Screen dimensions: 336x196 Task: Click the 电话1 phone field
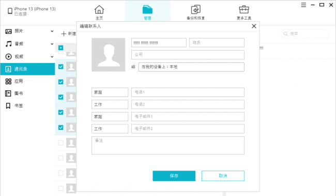[x=188, y=92]
